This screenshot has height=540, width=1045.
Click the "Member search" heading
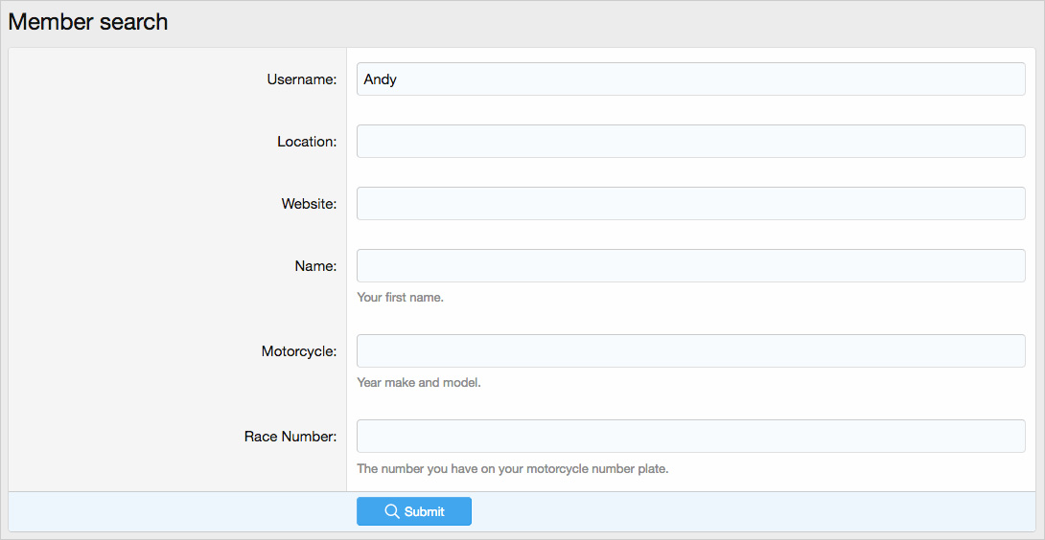click(x=88, y=22)
